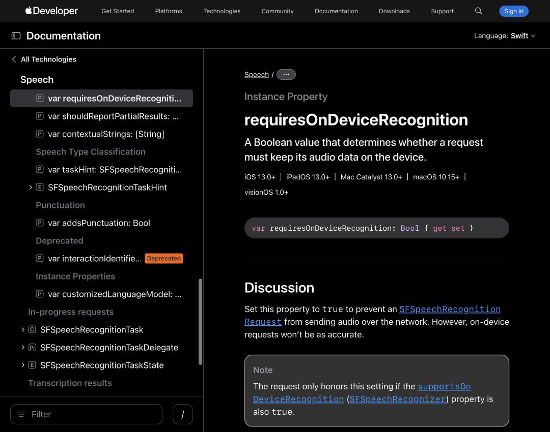
Task: Click P icon beside requiresOnDeviceRecognition row
Action: click(40, 98)
